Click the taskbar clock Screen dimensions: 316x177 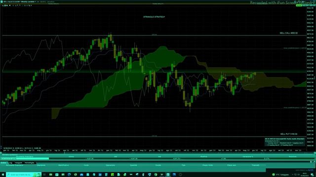click(305, 175)
